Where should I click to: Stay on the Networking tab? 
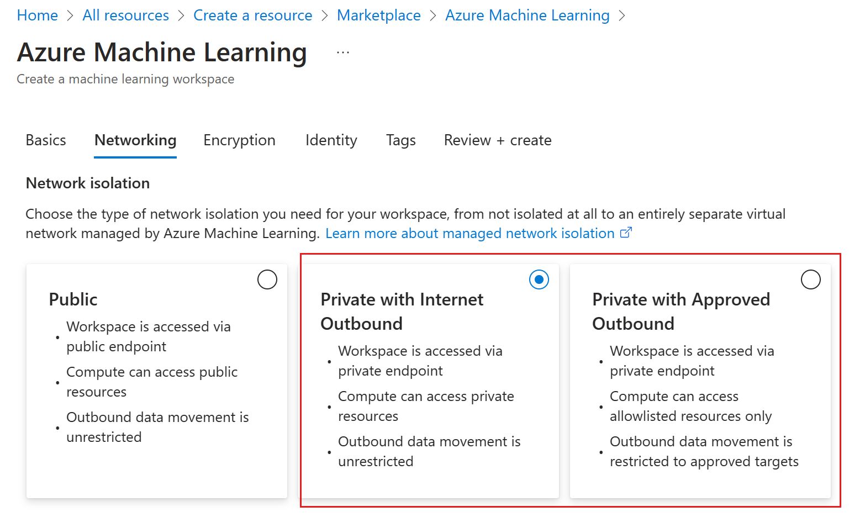click(135, 140)
